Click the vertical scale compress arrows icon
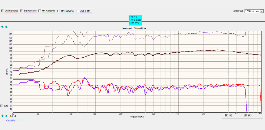 6,27
